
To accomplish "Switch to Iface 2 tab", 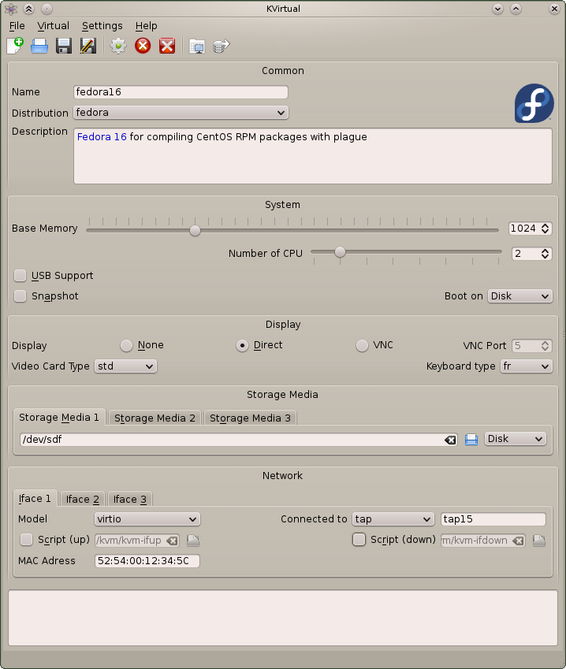I will coord(83,500).
